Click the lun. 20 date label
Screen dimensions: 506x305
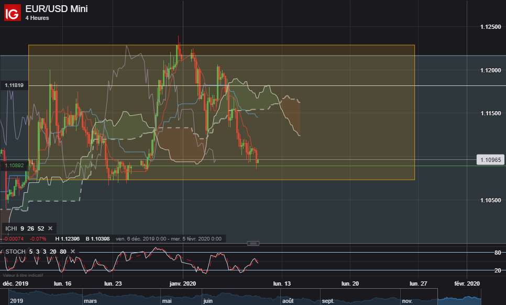350,284
